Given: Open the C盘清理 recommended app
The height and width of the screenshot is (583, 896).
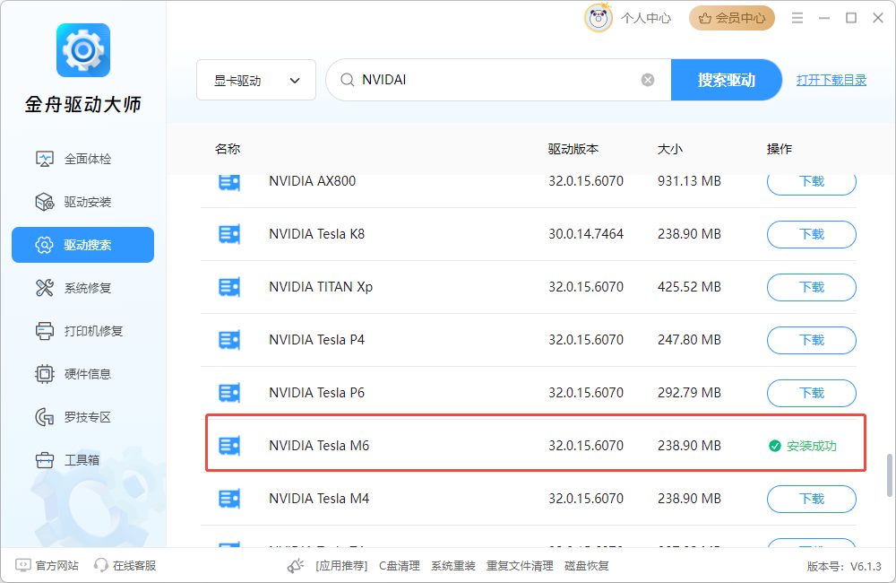Looking at the screenshot, I should pyautogui.click(x=400, y=566).
